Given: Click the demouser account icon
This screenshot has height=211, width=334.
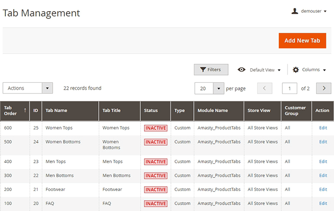Looking at the screenshot, I should 295,11.
